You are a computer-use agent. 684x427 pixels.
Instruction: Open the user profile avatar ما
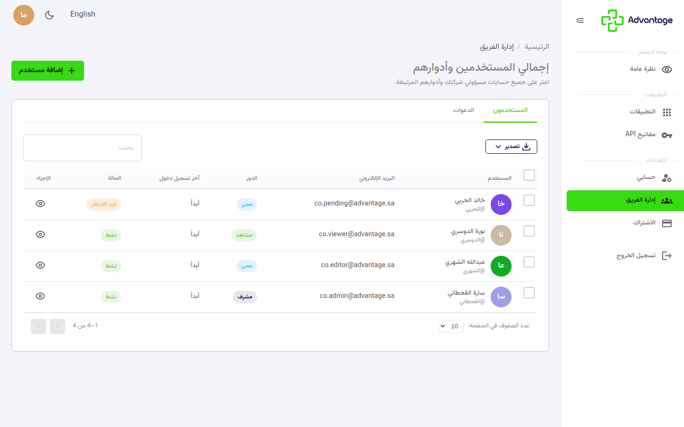click(x=24, y=15)
